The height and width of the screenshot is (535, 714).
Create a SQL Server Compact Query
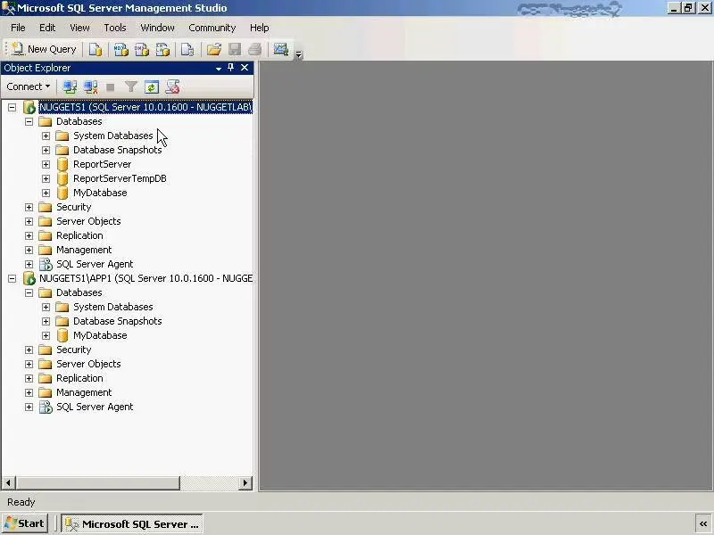pos(187,49)
